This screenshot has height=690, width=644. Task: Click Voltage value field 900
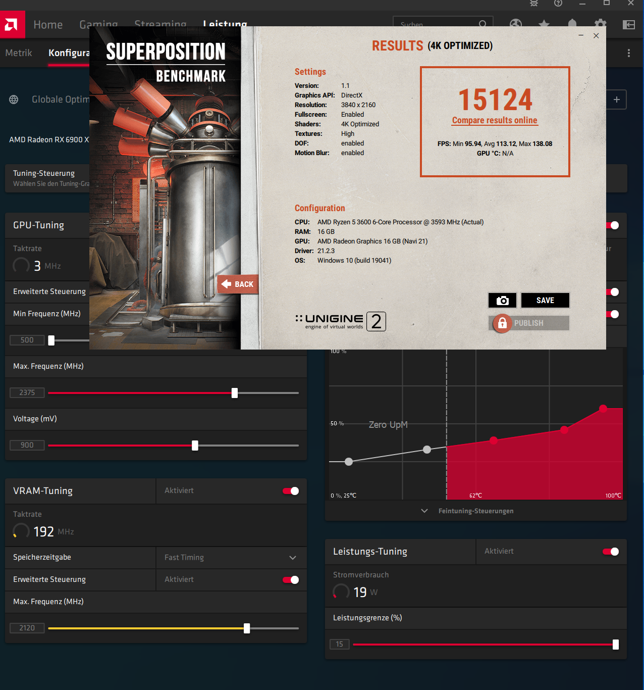pyautogui.click(x=27, y=445)
